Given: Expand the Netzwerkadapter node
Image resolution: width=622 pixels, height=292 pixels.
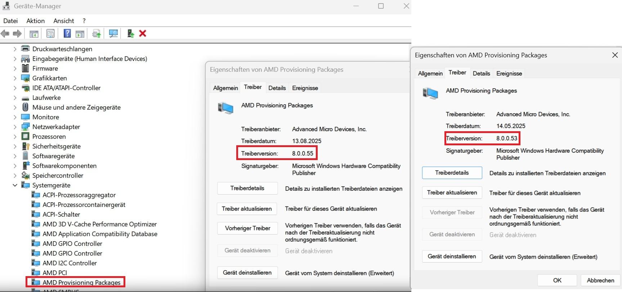Looking at the screenshot, I should tap(15, 127).
